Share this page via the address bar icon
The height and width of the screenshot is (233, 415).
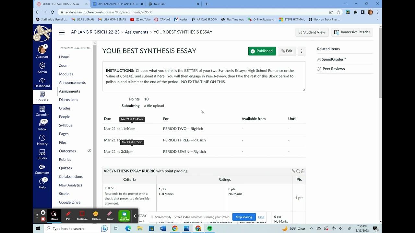[x=331, y=12]
